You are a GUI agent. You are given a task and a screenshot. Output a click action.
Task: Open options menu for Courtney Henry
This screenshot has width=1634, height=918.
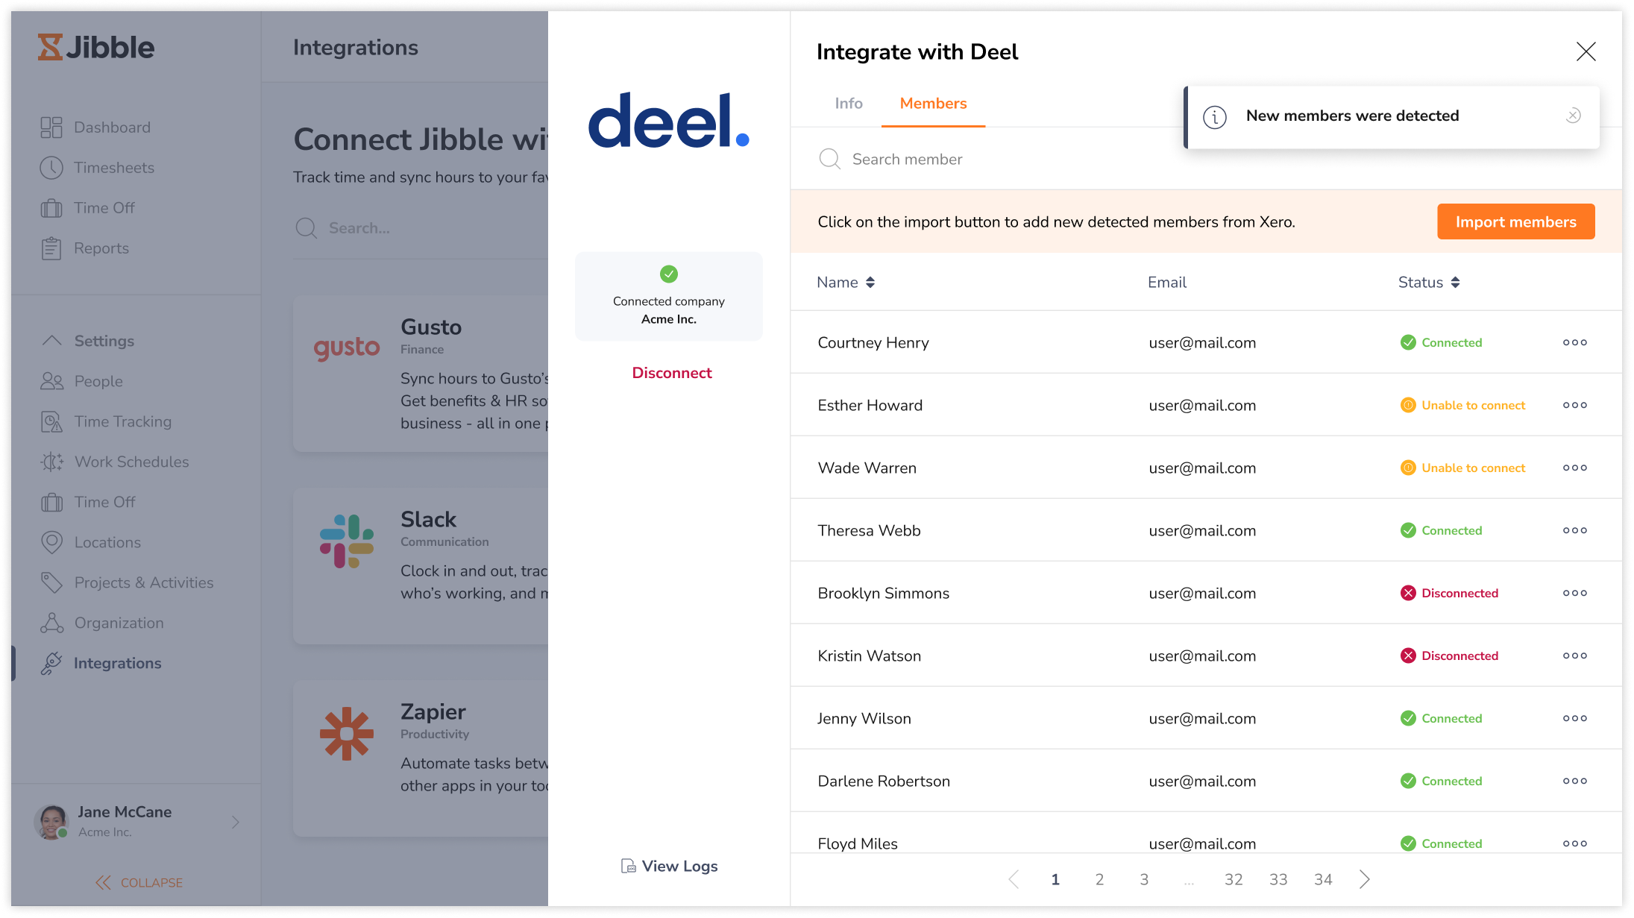pos(1574,342)
